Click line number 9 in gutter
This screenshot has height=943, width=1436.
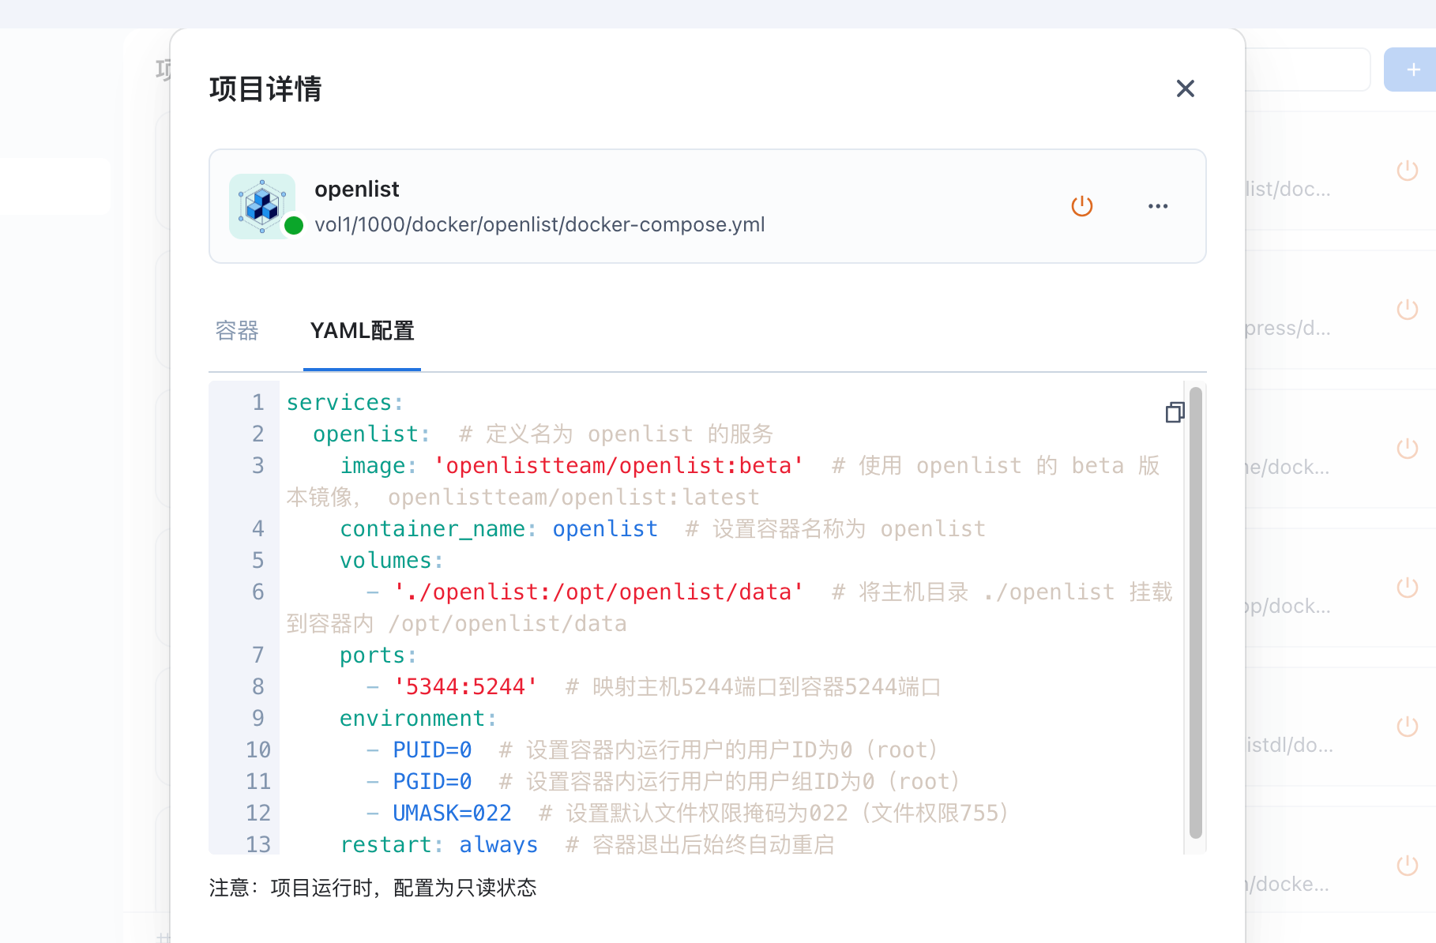[258, 718]
